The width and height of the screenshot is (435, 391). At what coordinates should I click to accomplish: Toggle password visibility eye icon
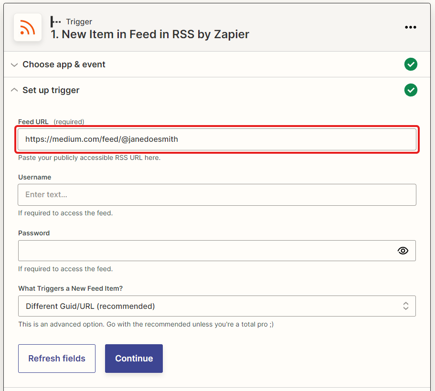coord(403,251)
